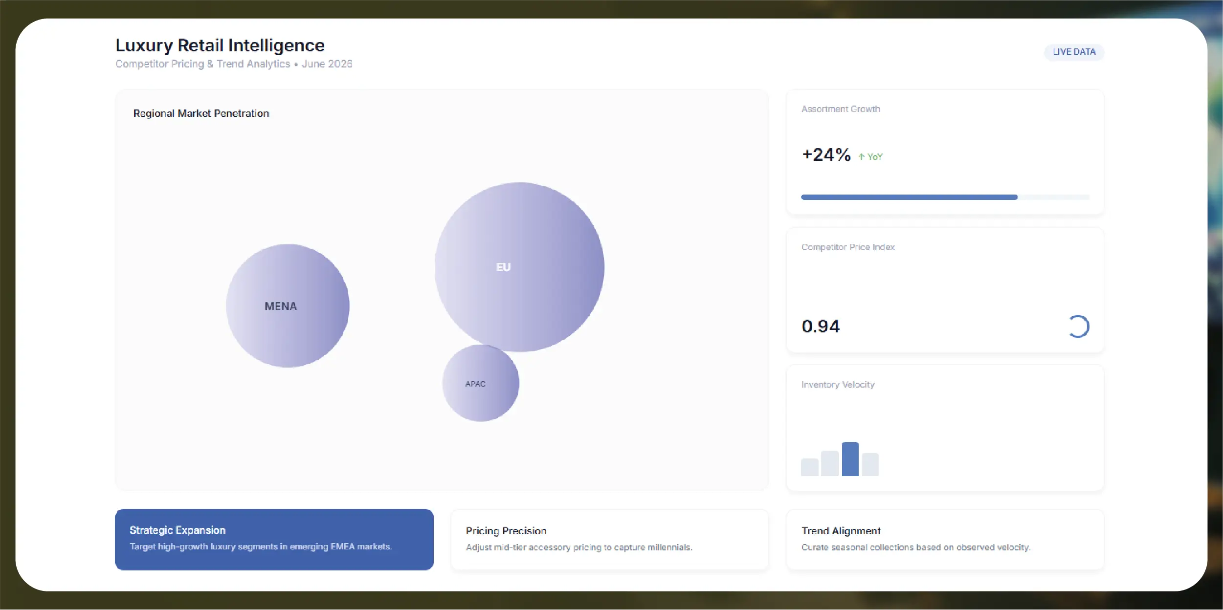Select the APAC market bubble
This screenshot has width=1223, height=610.
481,383
